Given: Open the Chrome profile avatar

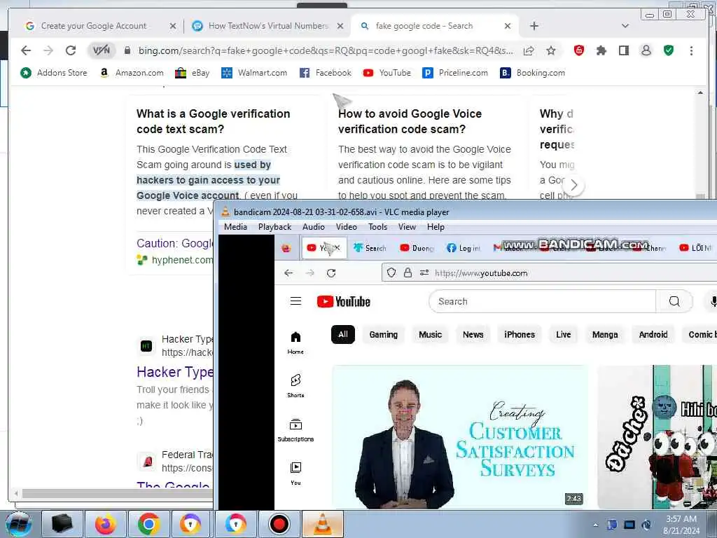Looking at the screenshot, I should [x=646, y=50].
